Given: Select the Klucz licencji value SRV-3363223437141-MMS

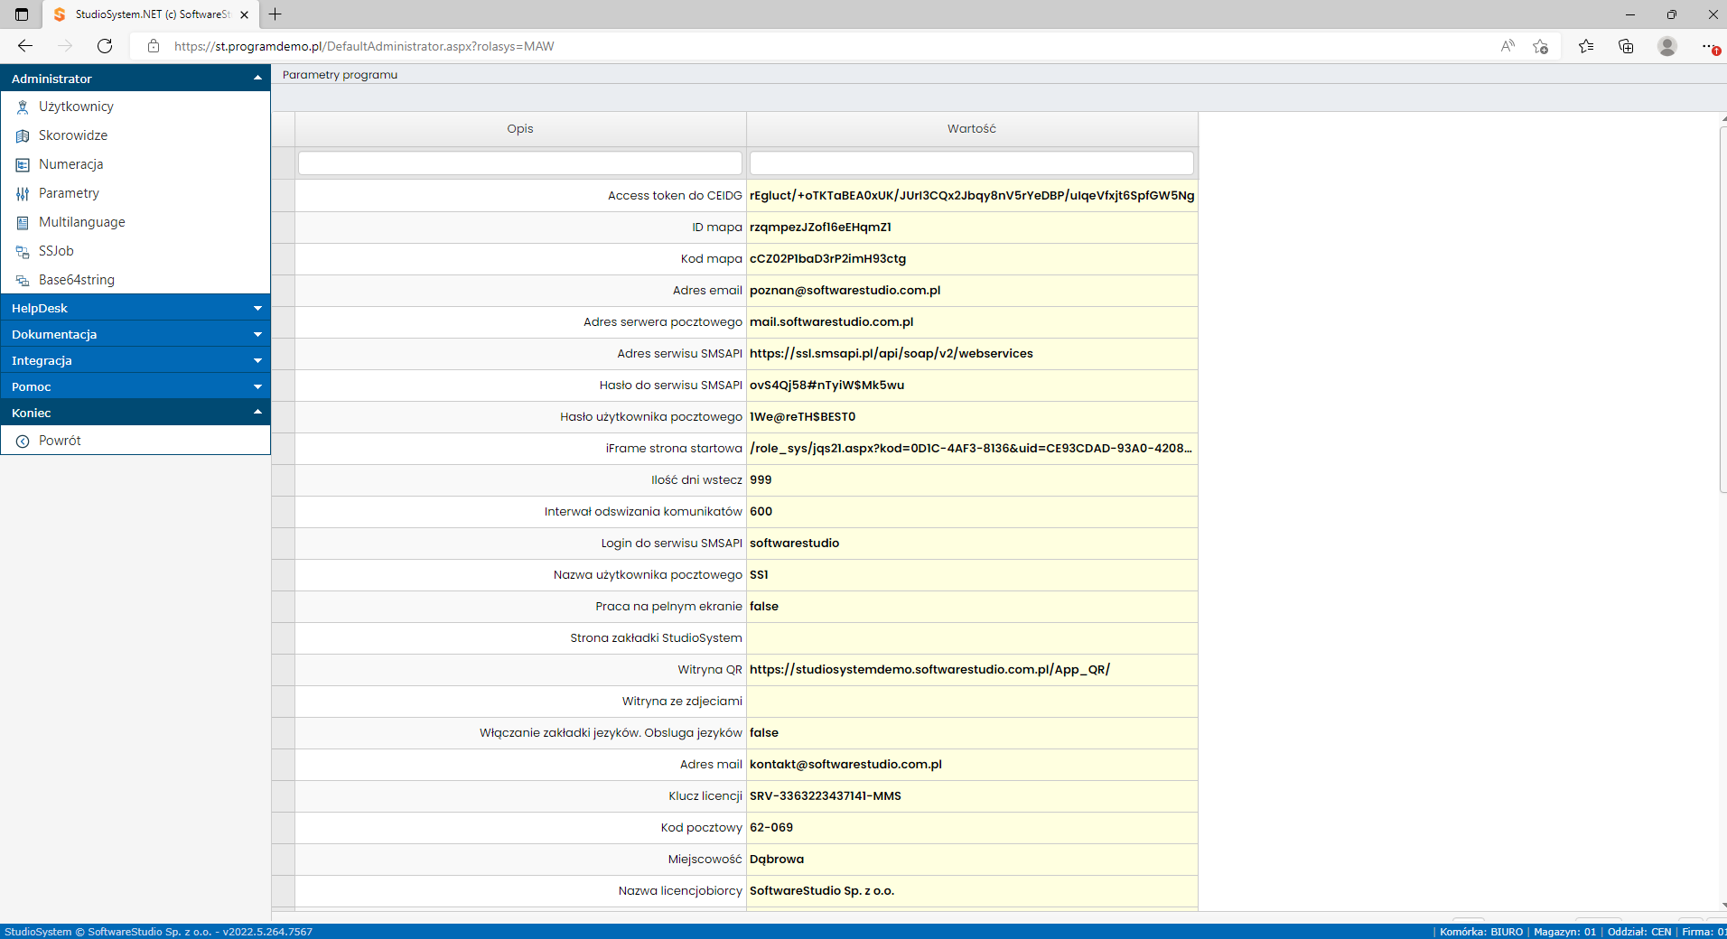Looking at the screenshot, I should 826,796.
